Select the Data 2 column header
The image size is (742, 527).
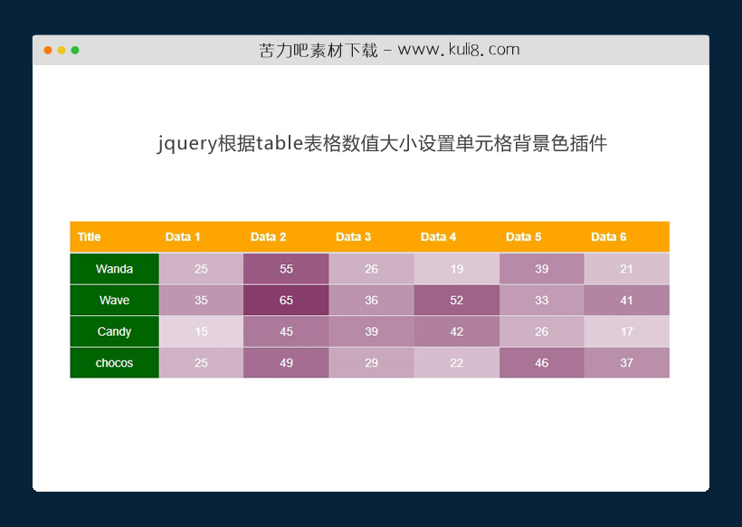click(x=268, y=236)
